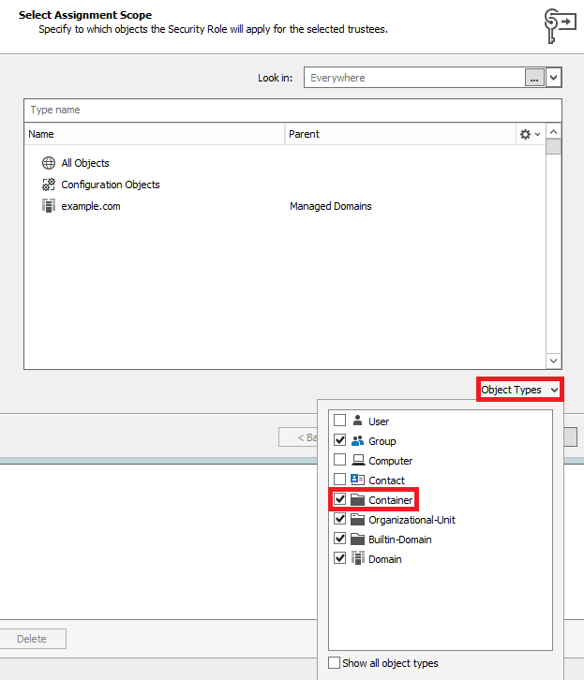This screenshot has width=584, height=680.
Task: Click the Look in browse ellipsis button
Action: pyautogui.click(x=533, y=79)
